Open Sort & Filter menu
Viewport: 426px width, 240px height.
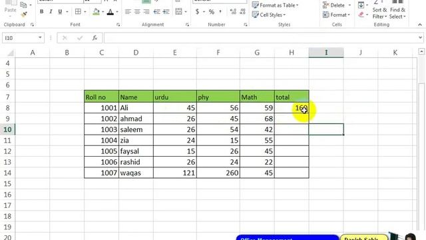pyautogui.click(x=379, y=10)
